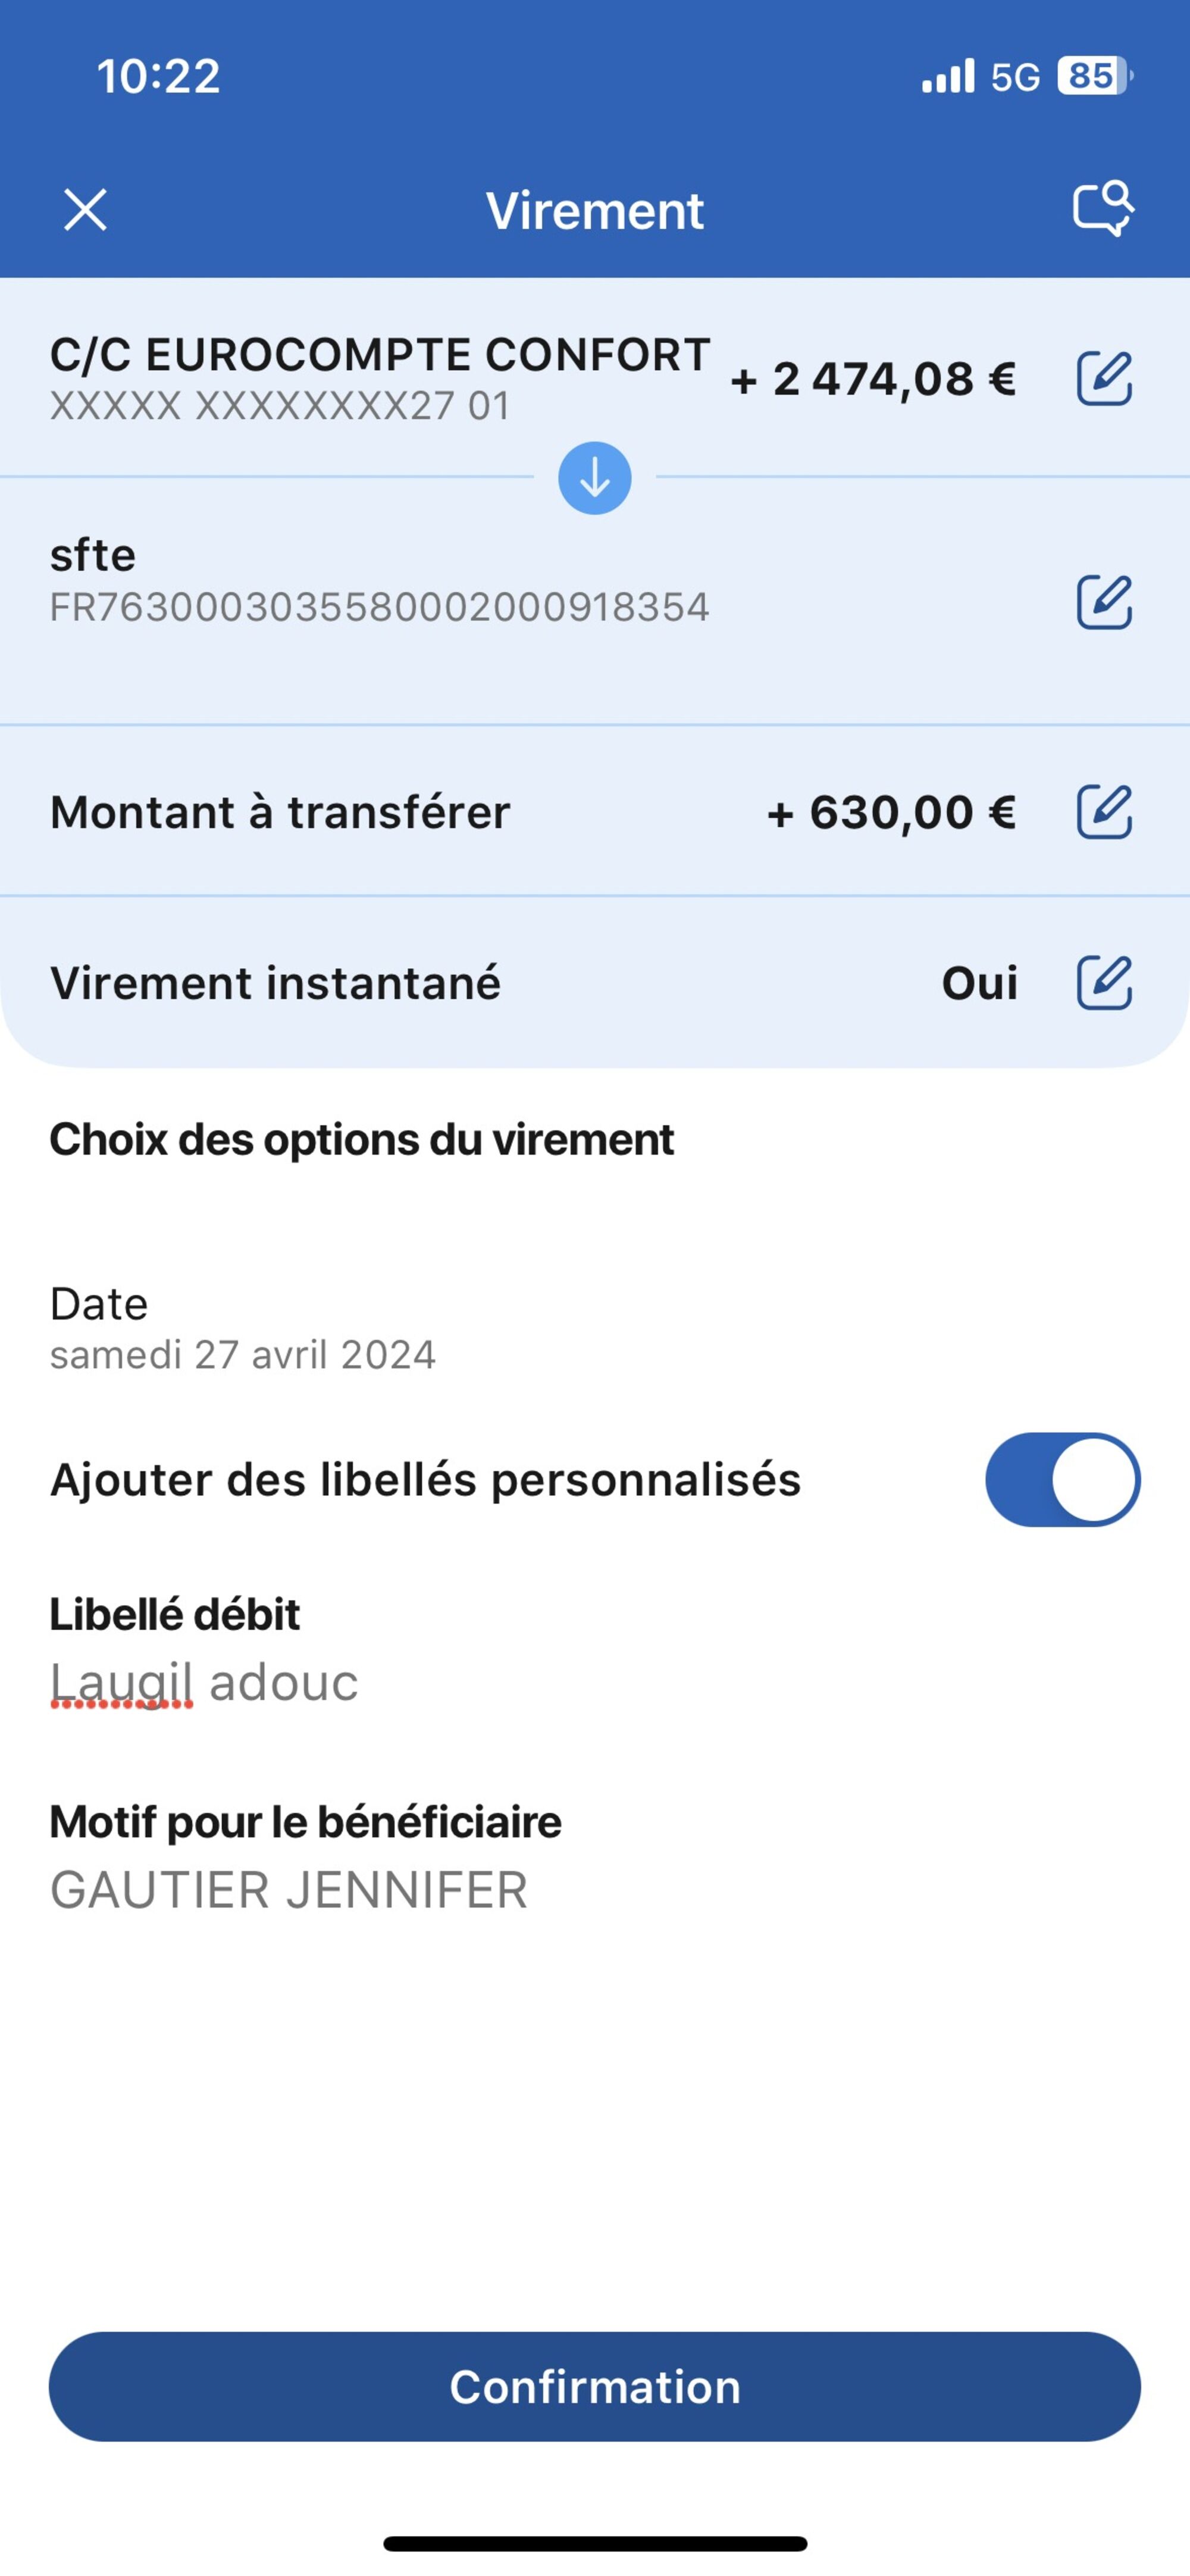
Task: Edit the Virement instantané setting
Action: click(1103, 982)
